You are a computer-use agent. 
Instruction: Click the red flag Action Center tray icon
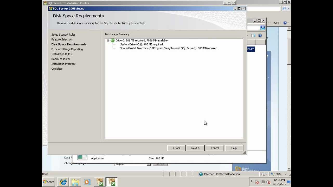click(x=257, y=182)
